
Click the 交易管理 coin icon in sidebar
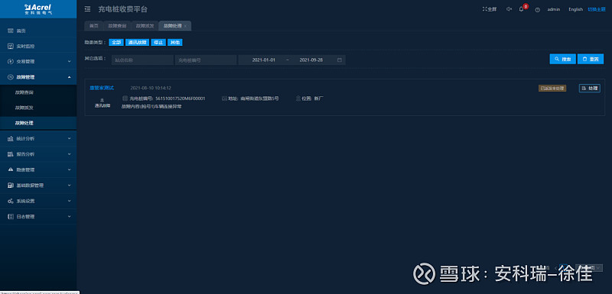coord(11,62)
